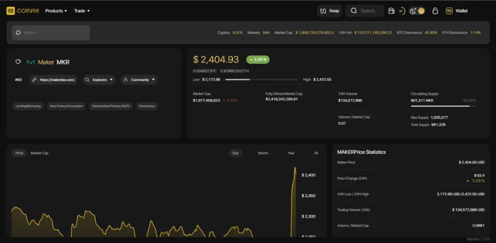The height and width of the screenshot is (243, 496).
Task: Open the Products dropdown menu
Action: [56, 11]
